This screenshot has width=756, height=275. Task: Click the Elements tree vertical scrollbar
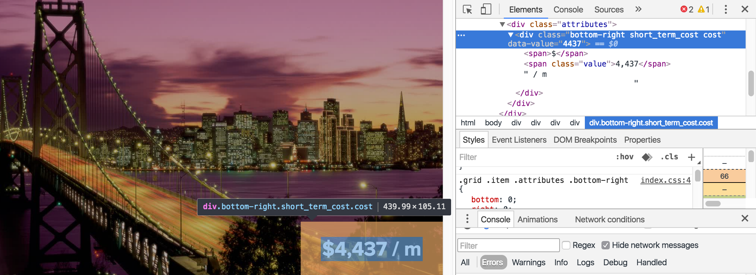751,83
